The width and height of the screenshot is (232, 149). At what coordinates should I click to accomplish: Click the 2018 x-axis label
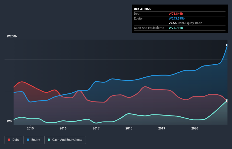(x=129, y=128)
